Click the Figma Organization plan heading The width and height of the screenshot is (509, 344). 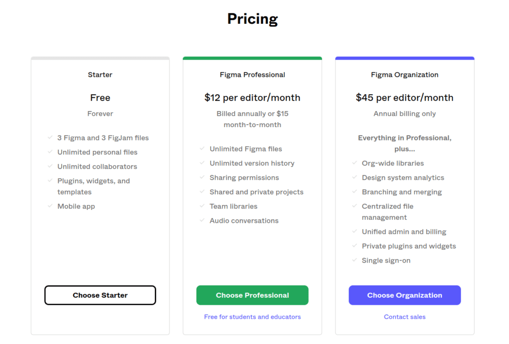click(405, 74)
